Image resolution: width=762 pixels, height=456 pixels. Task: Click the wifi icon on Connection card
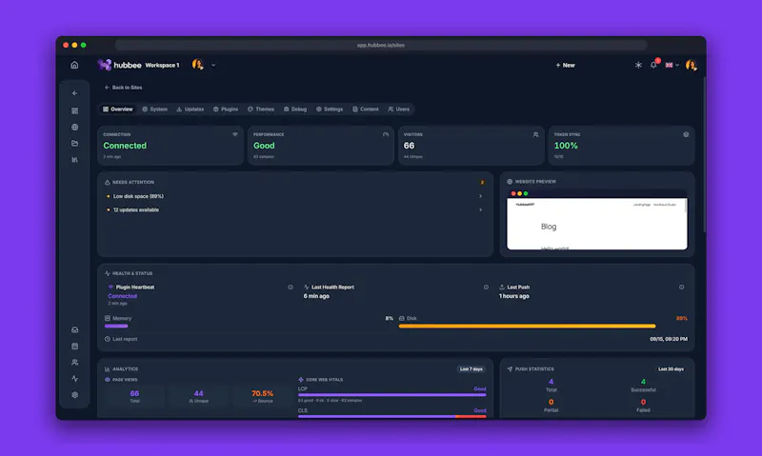pyautogui.click(x=235, y=134)
